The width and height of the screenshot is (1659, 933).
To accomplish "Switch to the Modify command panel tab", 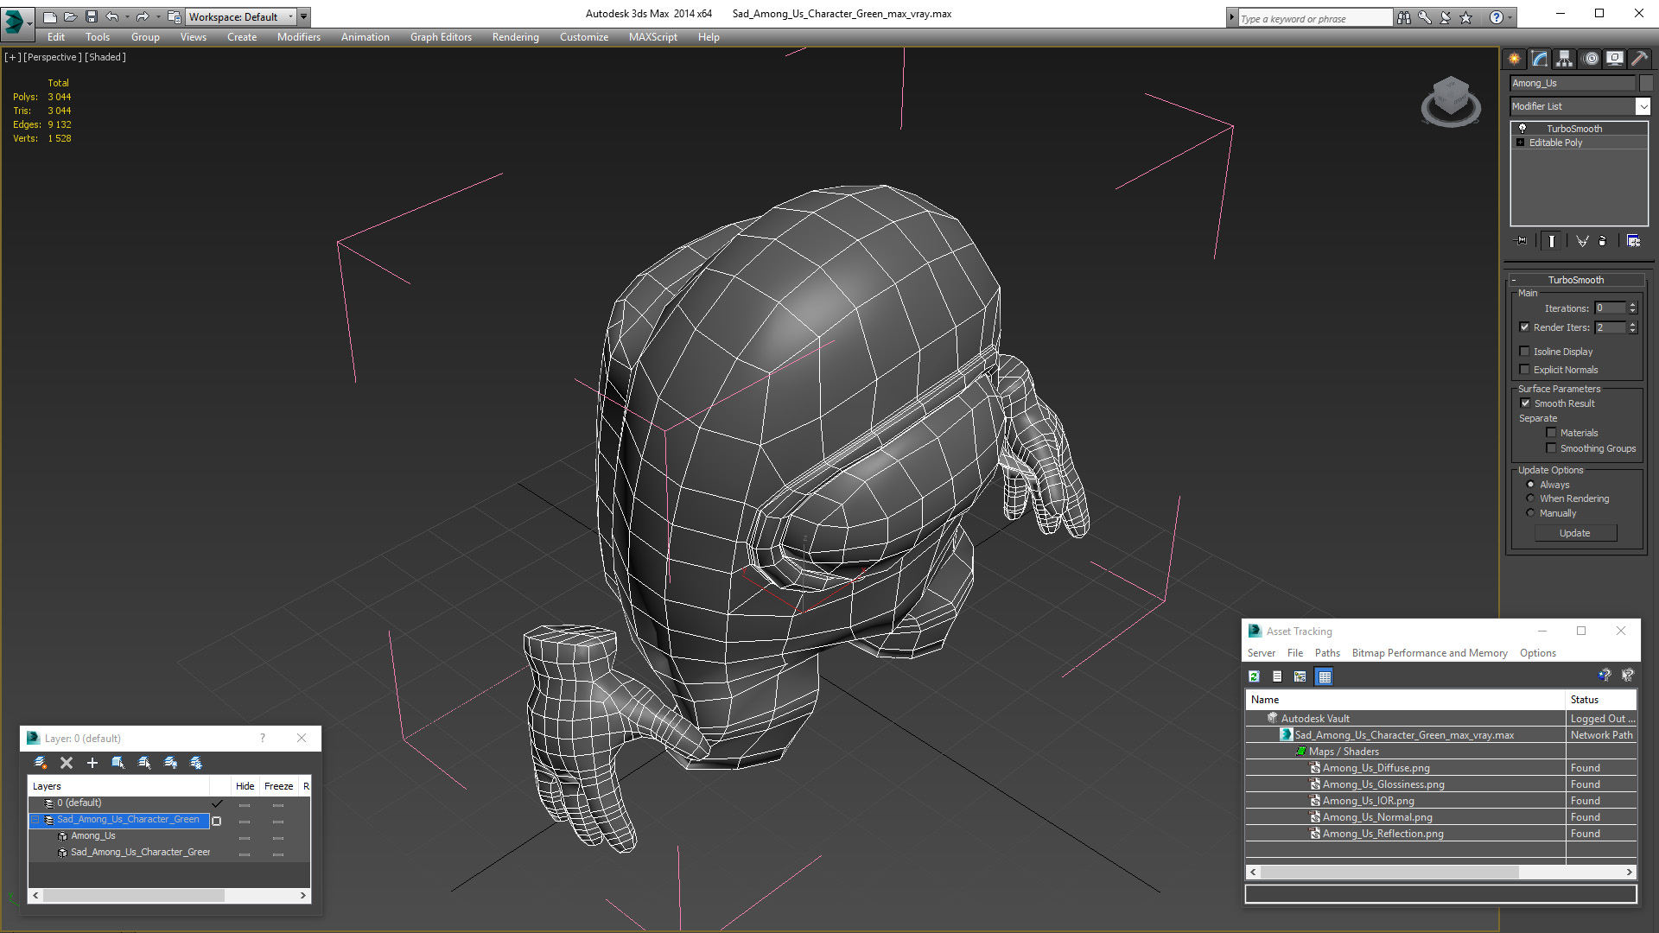I will pyautogui.click(x=1540, y=59).
